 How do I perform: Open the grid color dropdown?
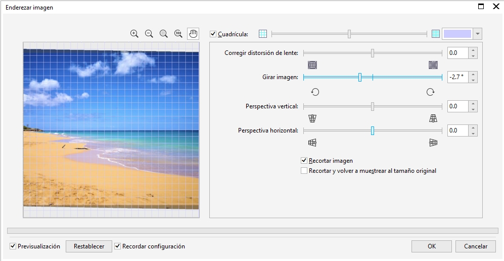pyautogui.click(x=478, y=34)
